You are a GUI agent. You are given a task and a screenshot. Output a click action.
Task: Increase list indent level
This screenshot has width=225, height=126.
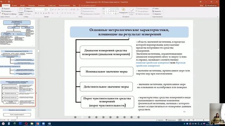(x=74, y=9)
